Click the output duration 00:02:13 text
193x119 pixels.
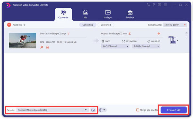[156, 41]
